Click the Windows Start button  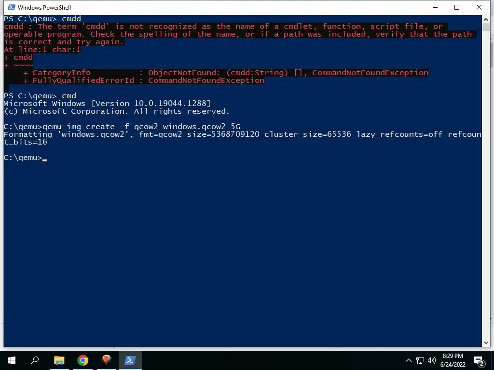click(12, 360)
